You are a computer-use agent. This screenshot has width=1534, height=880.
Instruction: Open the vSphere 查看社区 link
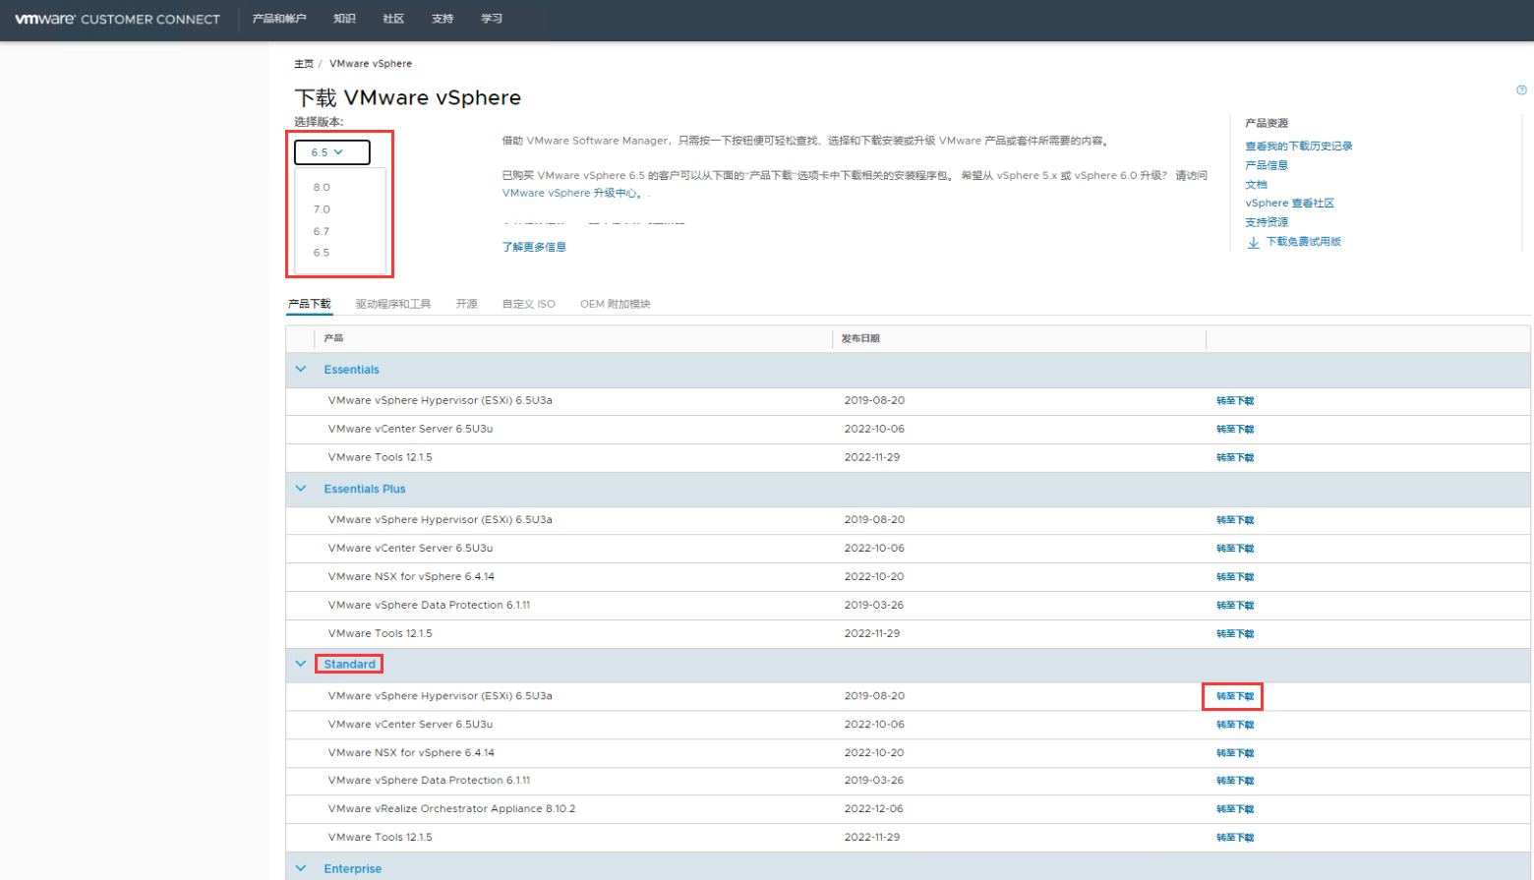coord(1289,203)
